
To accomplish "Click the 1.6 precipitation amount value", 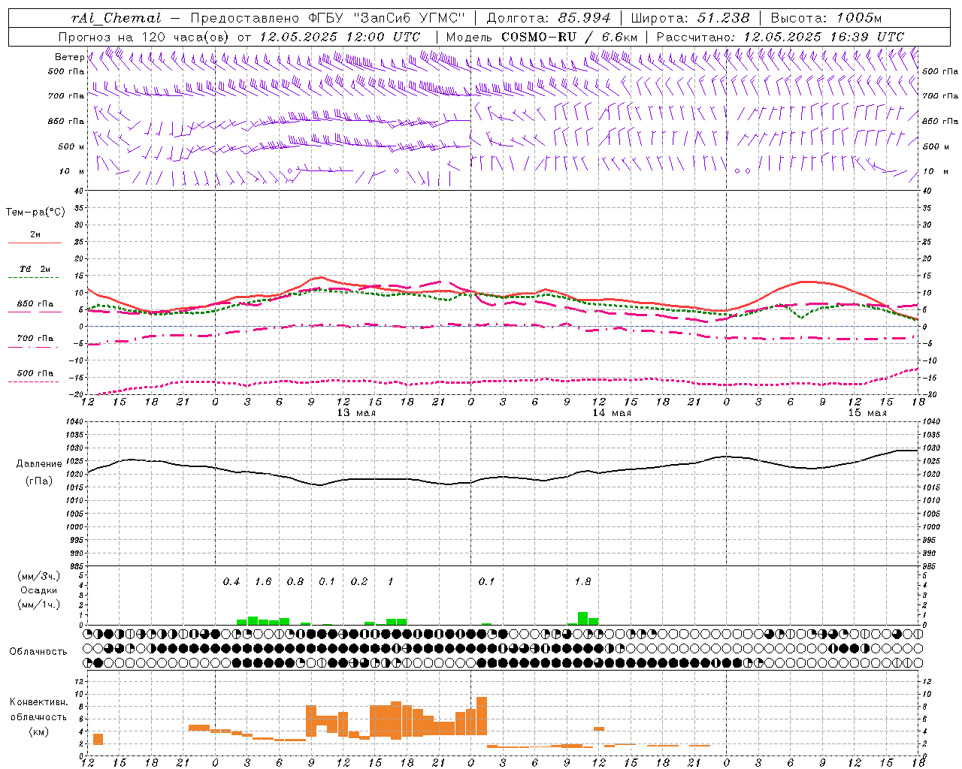I will pyautogui.click(x=263, y=582).
